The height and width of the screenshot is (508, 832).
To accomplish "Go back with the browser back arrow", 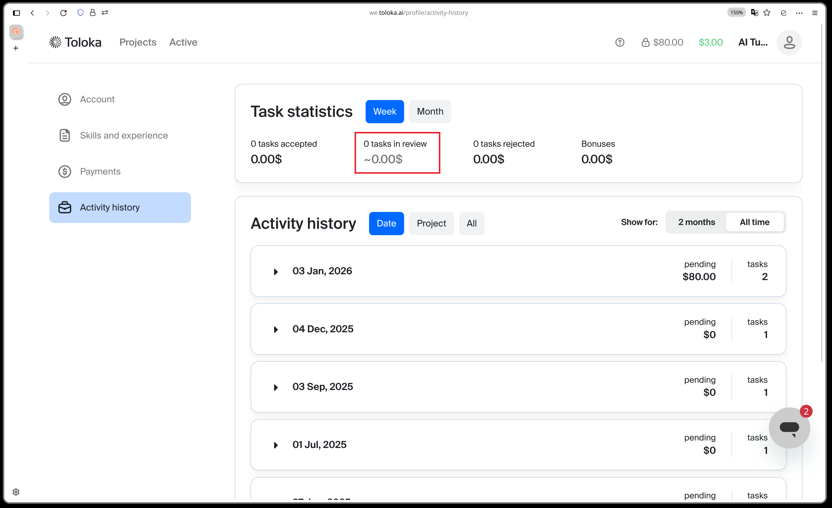I will coord(32,13).
